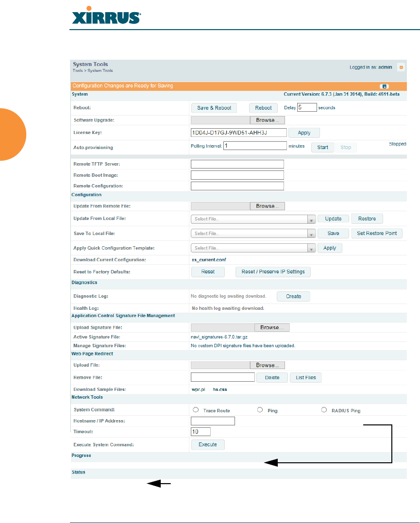Click the Remote Configuration field
The image size is (420, 523).
[x=237, y=186]
